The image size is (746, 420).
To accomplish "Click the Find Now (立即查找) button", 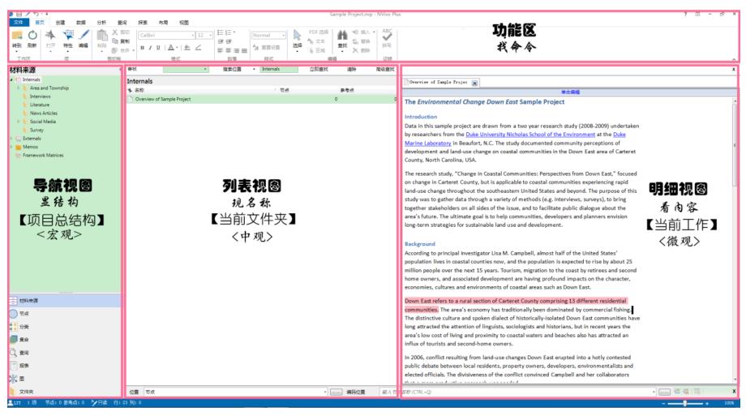I will [x=319, y=70].
